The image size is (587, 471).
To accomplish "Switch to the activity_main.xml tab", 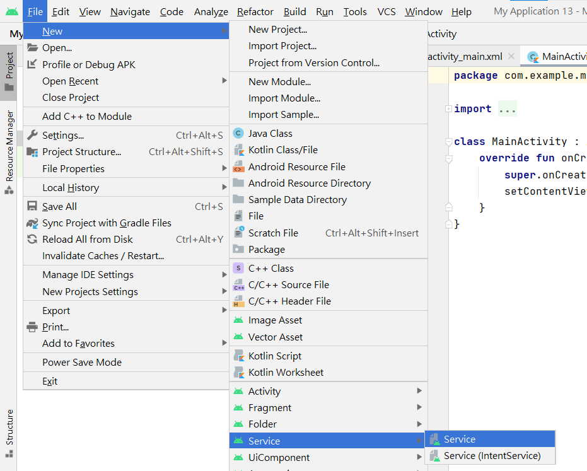I will 465,57.
